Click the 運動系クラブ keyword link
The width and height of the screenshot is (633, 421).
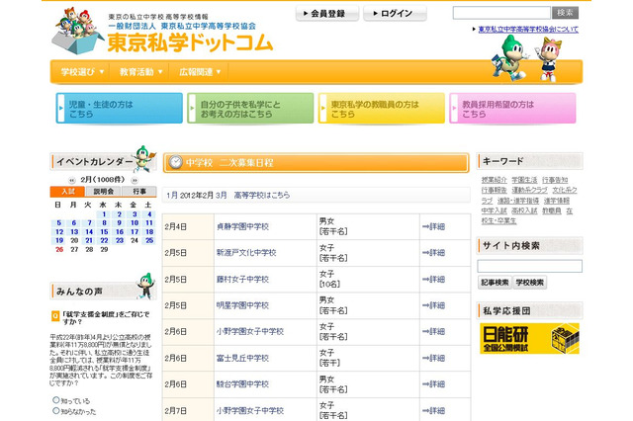530,190
